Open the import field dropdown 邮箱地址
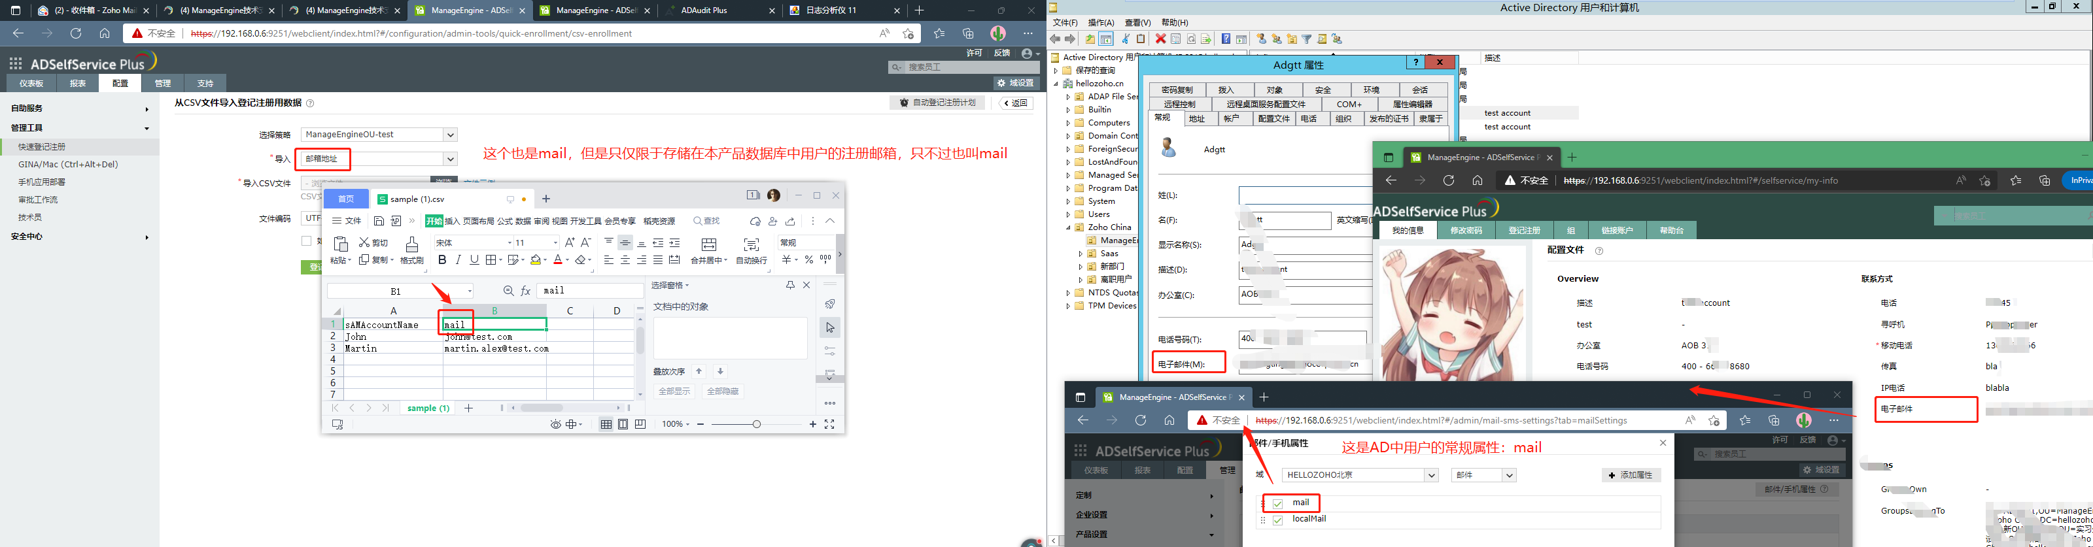2093x547 pixels. (451, 159)
